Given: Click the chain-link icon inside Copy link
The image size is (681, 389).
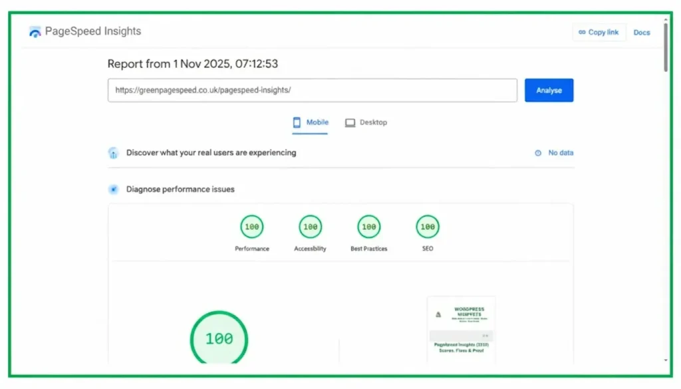Looking at the screenshot, I should (582, 32).
